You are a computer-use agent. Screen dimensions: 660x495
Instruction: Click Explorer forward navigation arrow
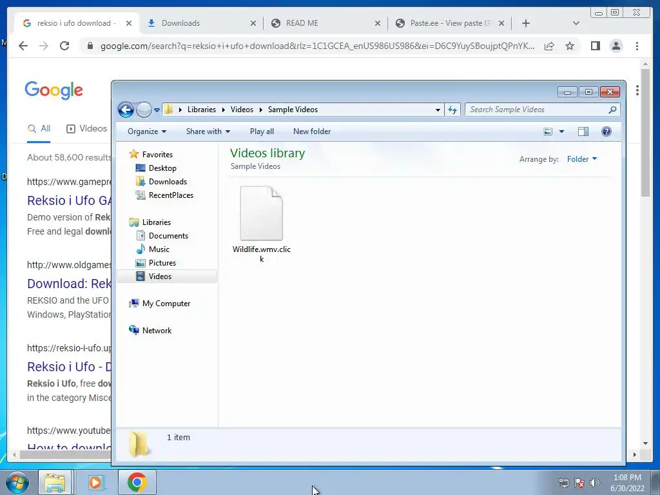tap(144, 110)
